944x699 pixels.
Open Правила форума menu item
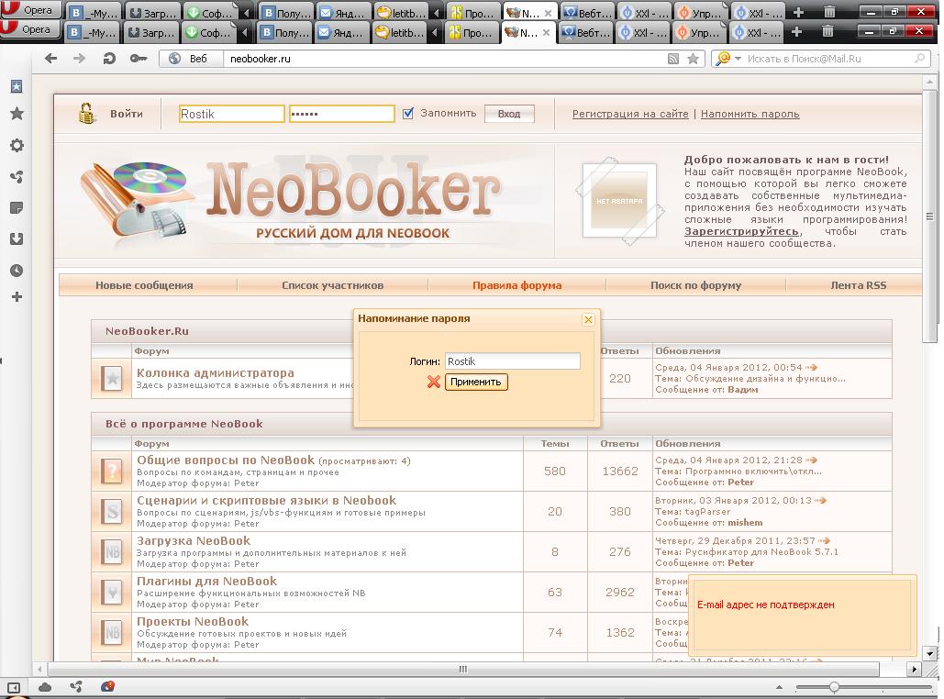pos(517,285)
